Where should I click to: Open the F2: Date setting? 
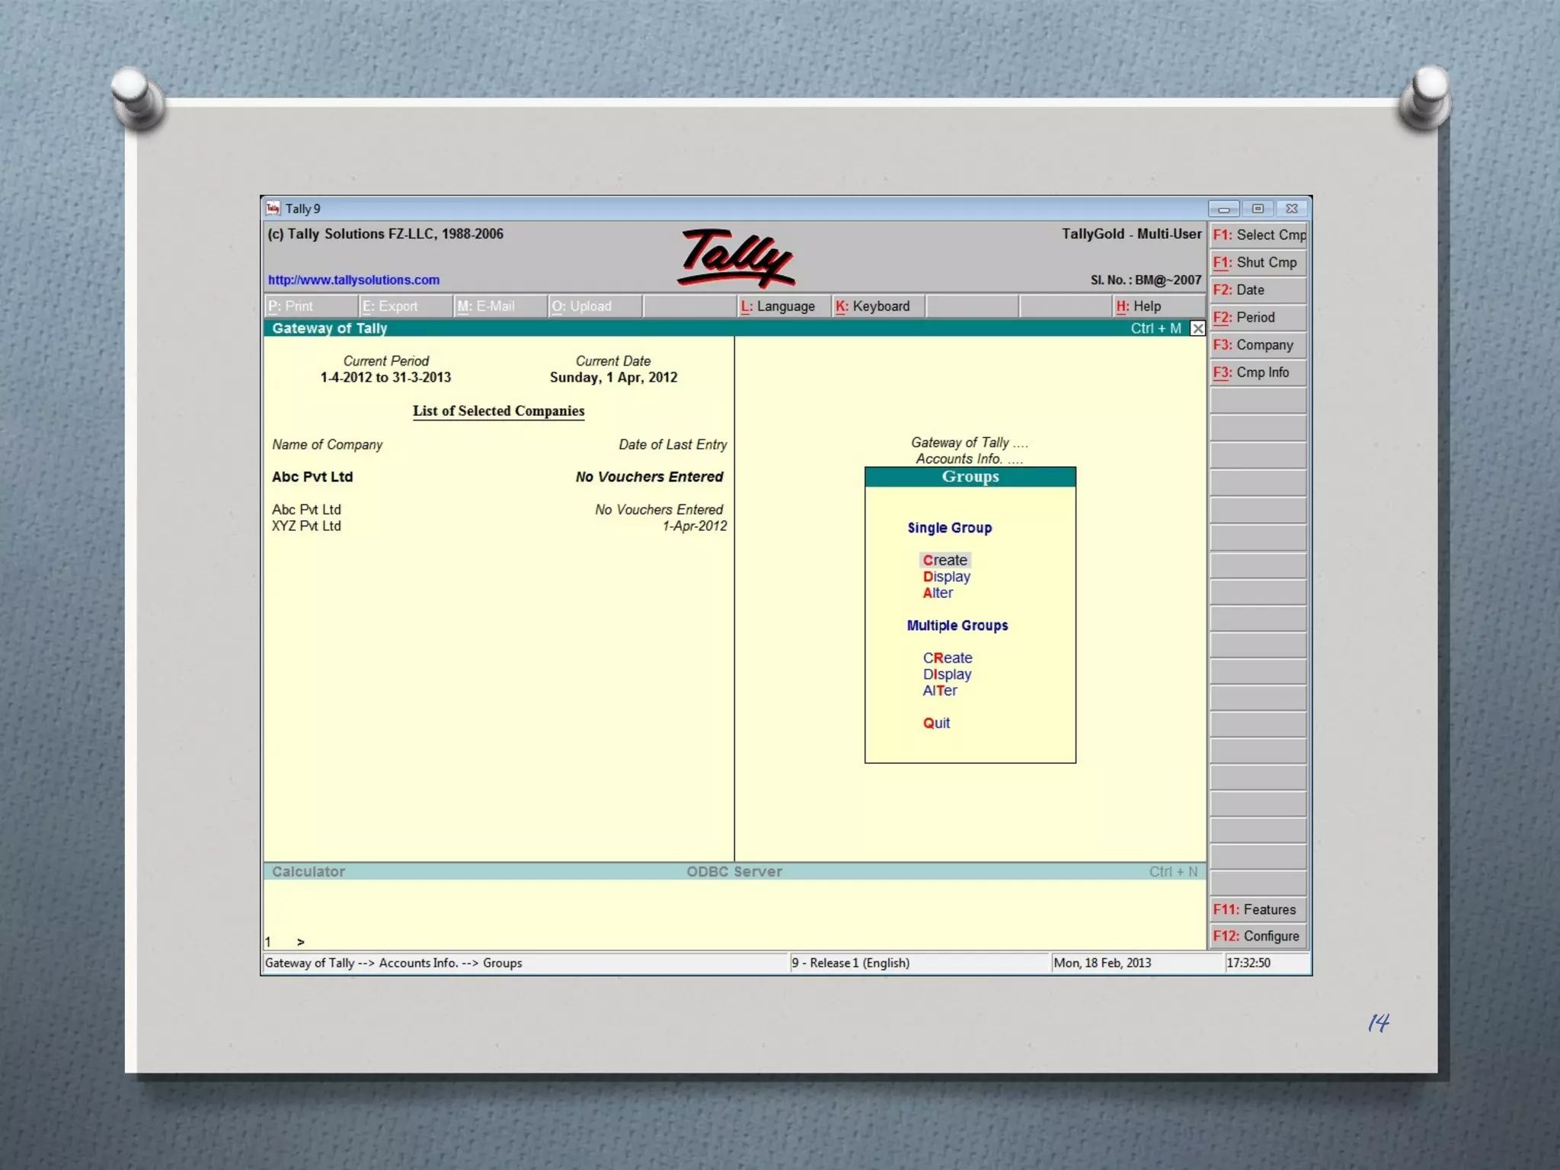coord(1258,290)
